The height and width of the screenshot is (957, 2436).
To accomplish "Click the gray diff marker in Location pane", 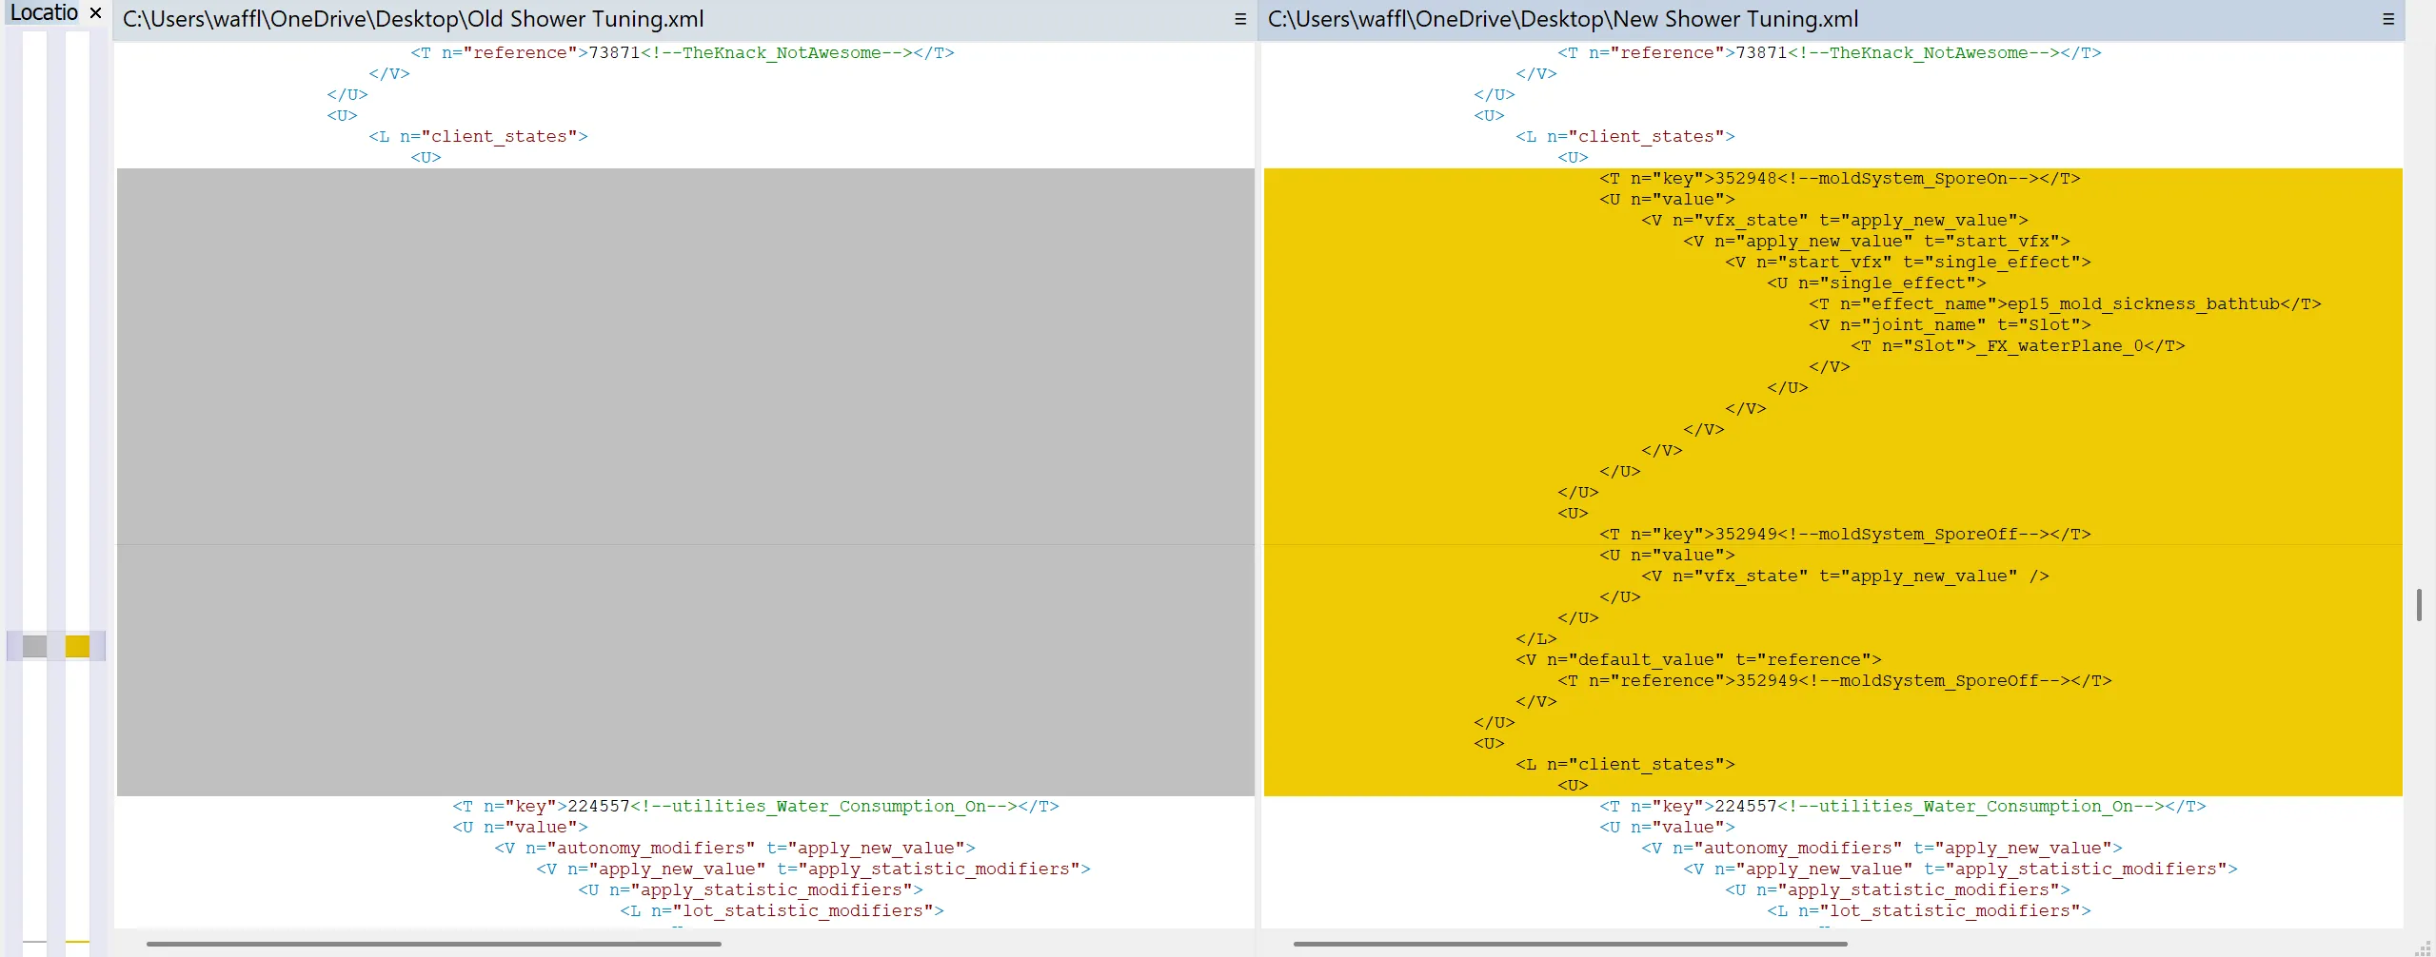I will pyautogui.click(x=34, y=646).
